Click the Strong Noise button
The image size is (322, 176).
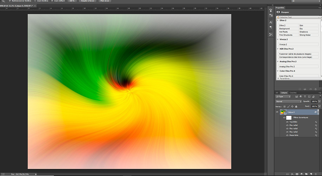click(308, 35)
